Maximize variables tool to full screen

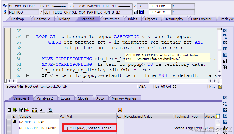[x=225, y=110]
